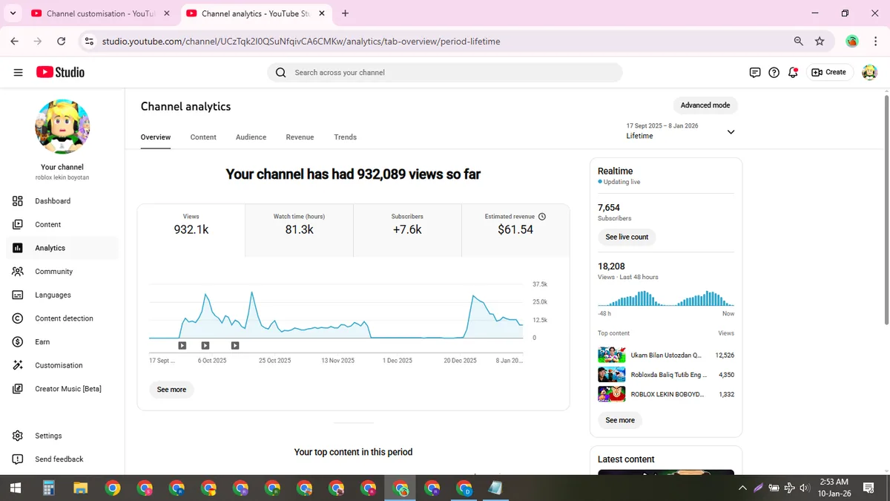Select Analytics in the sidebar
This screenshot has height=501, width=890.
(x=62, y=248)
